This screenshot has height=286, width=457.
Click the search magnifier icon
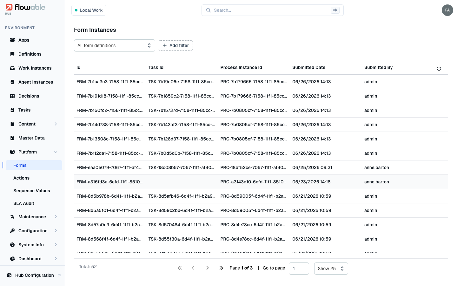click(x=209, y=10)
